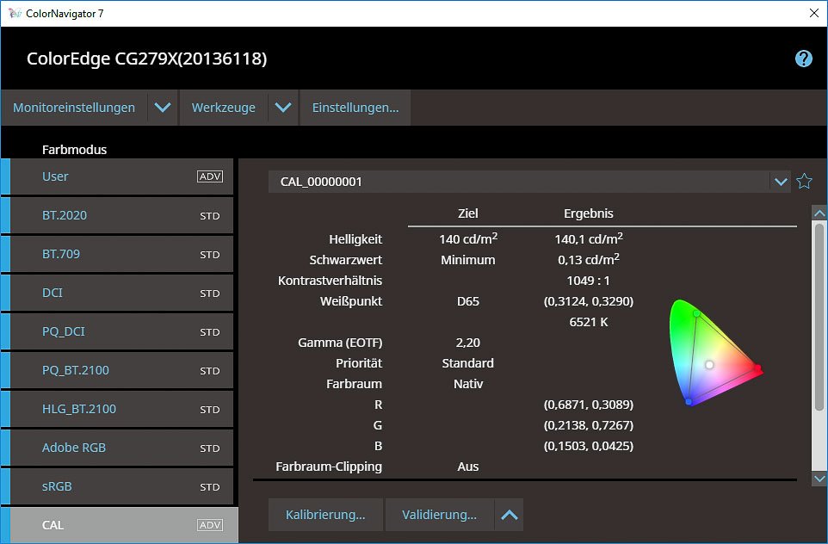Click the Schwarzwert result 0,13 cd/m²

(588, 259)
